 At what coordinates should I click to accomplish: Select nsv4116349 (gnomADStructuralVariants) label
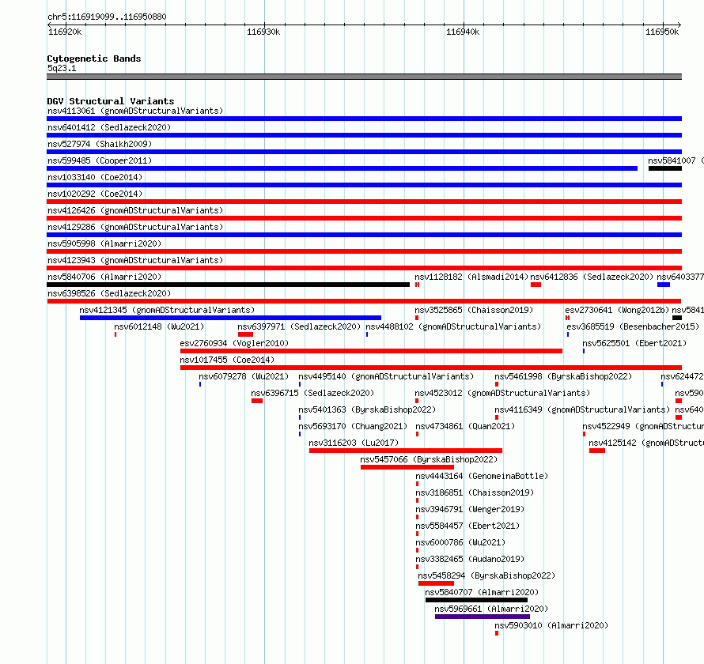[582, 409]
